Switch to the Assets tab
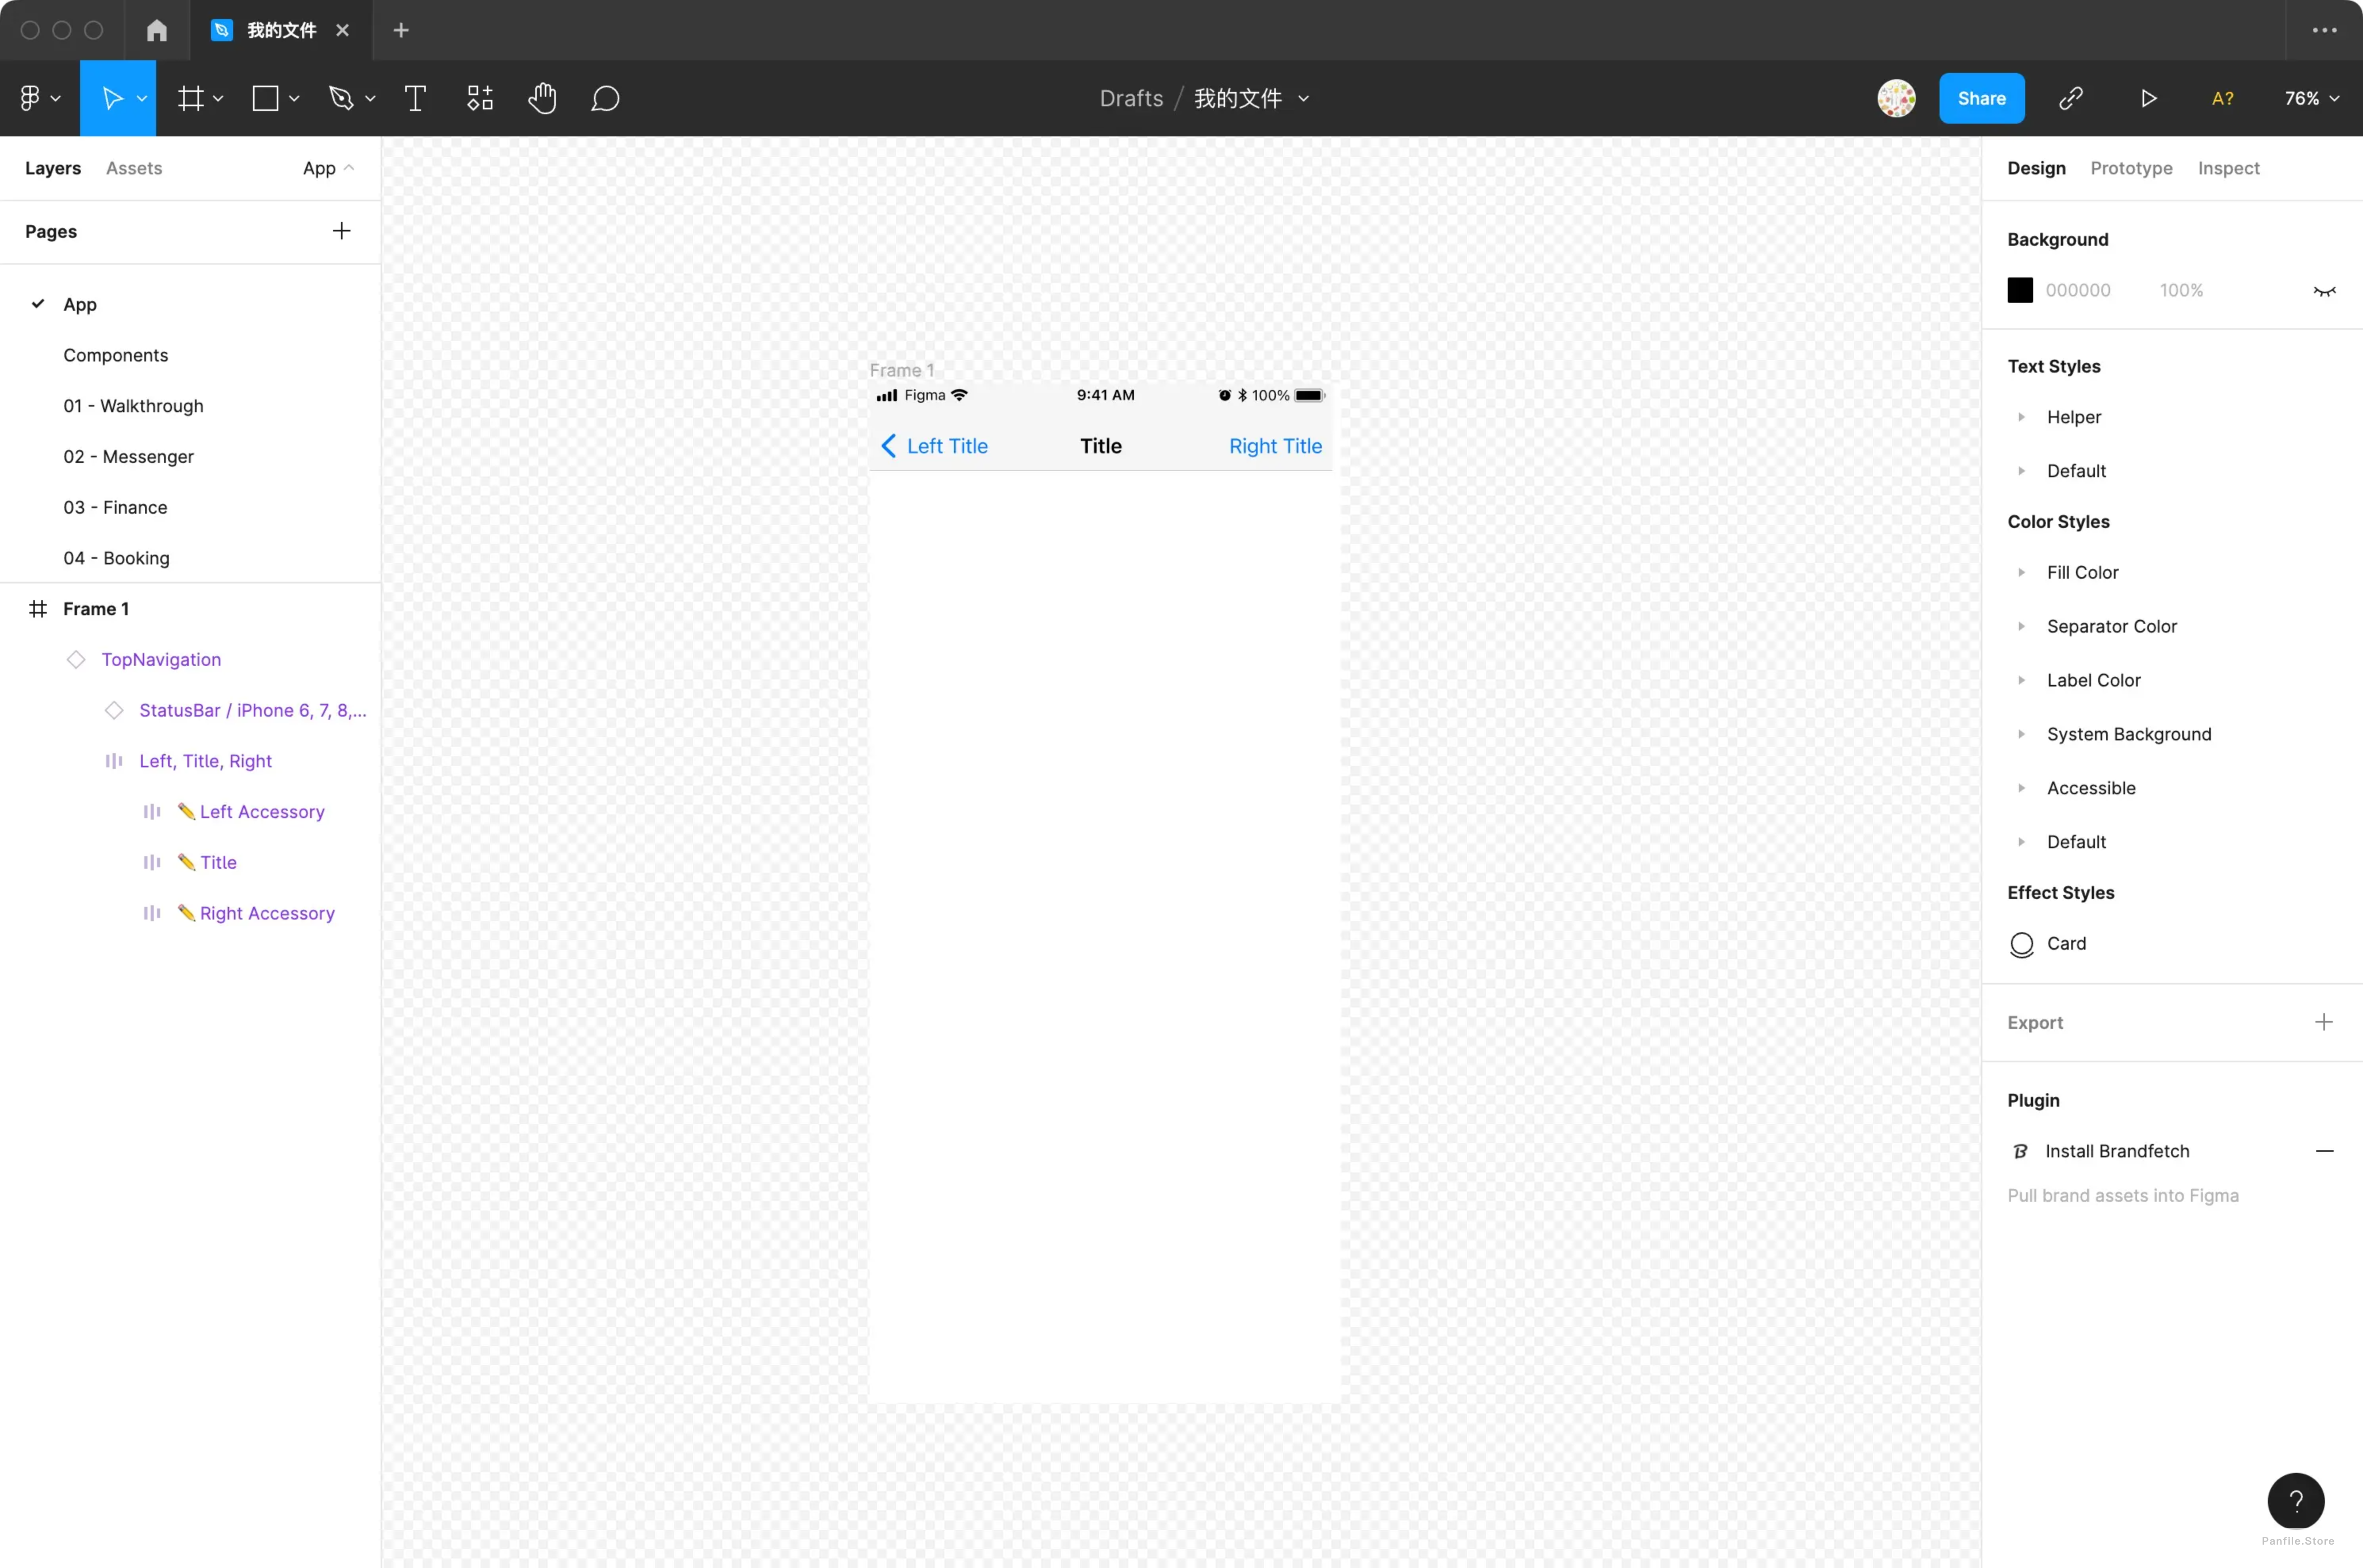This screenshot has width=2363, height=1568. [134, 168]
